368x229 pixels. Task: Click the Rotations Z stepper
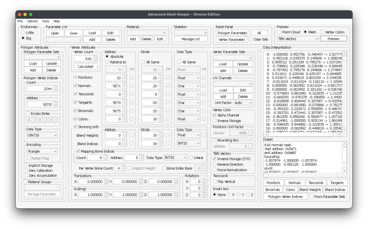[204, 195]
